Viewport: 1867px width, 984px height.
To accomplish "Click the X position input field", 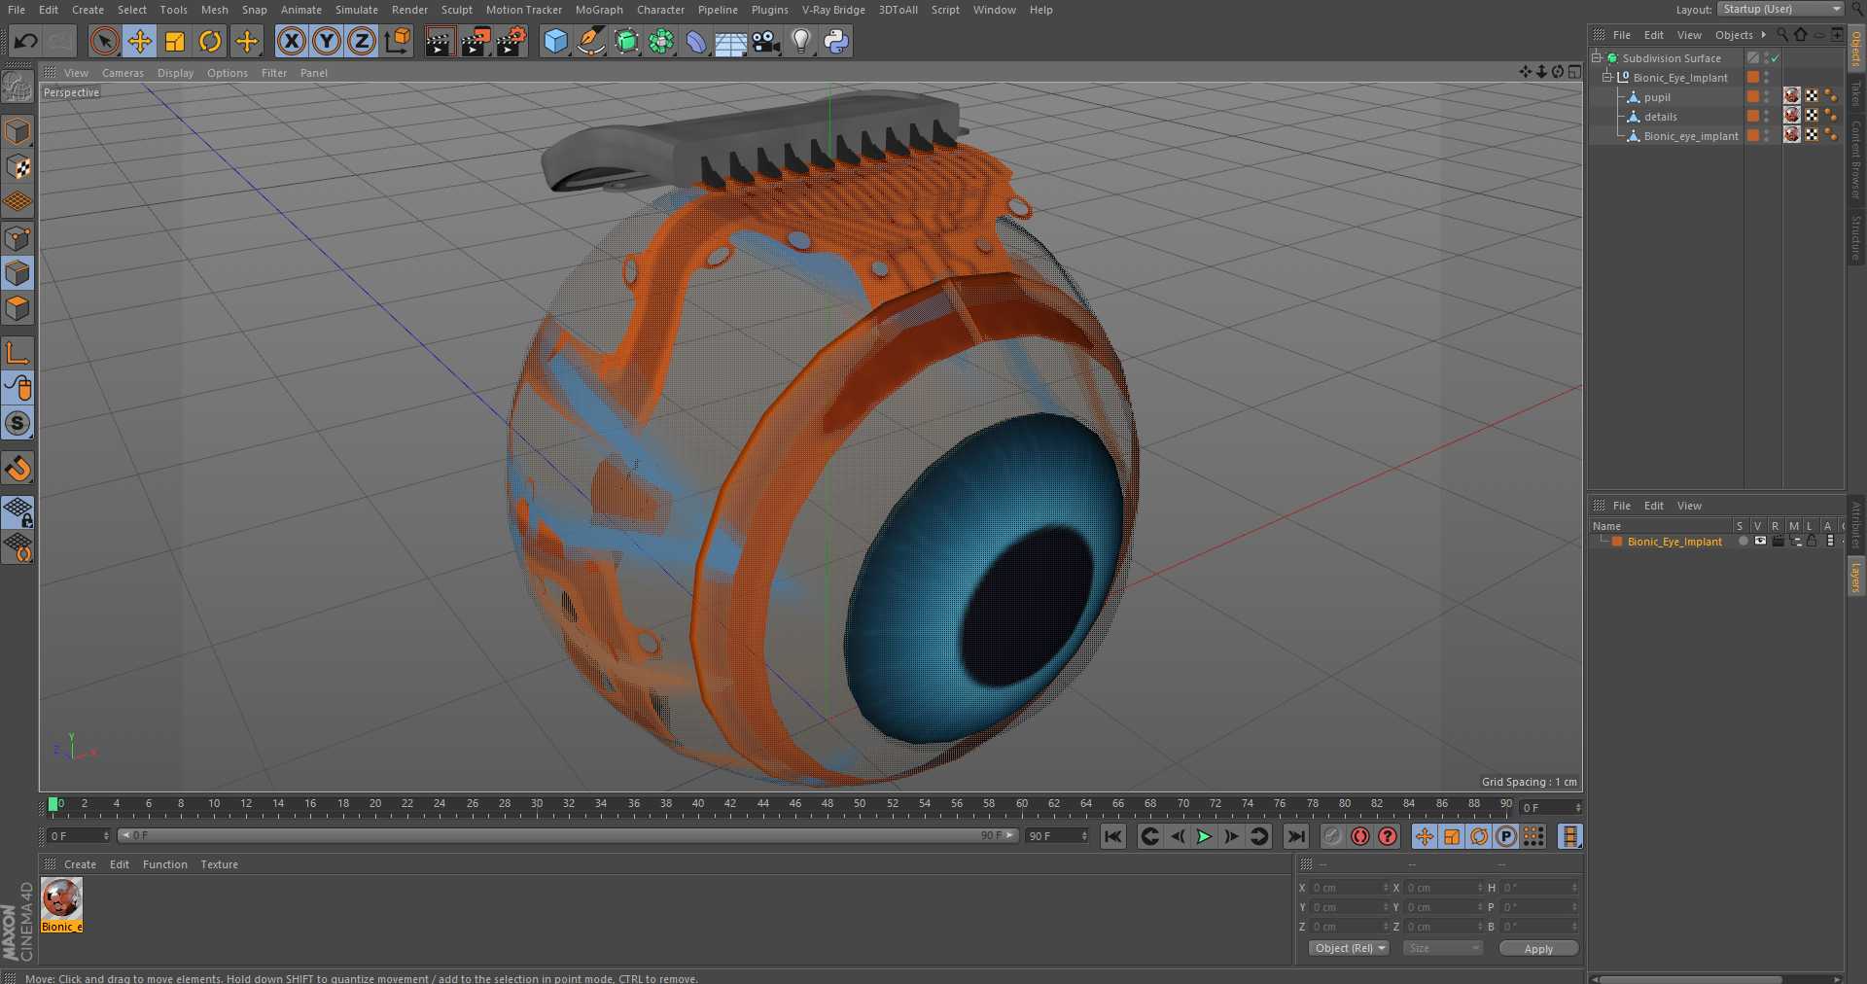I will 1349,888.
